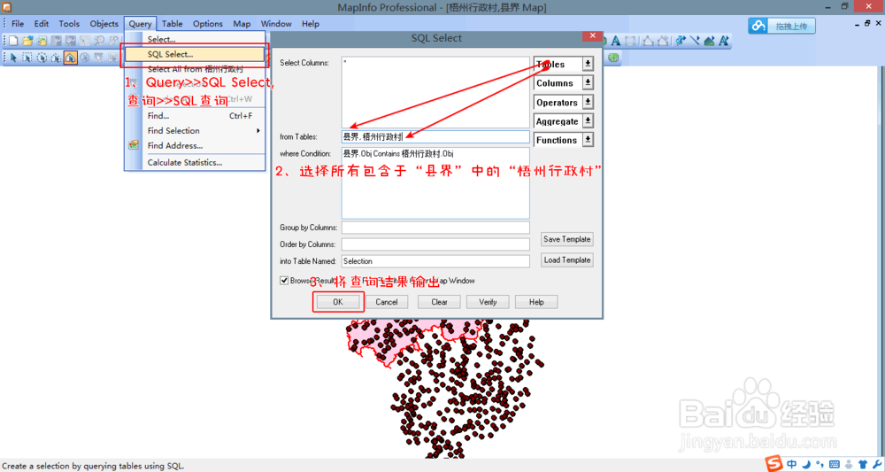Open the Tools menu
The width and height of the screenshot is (885, 472).
click(69, 24)
